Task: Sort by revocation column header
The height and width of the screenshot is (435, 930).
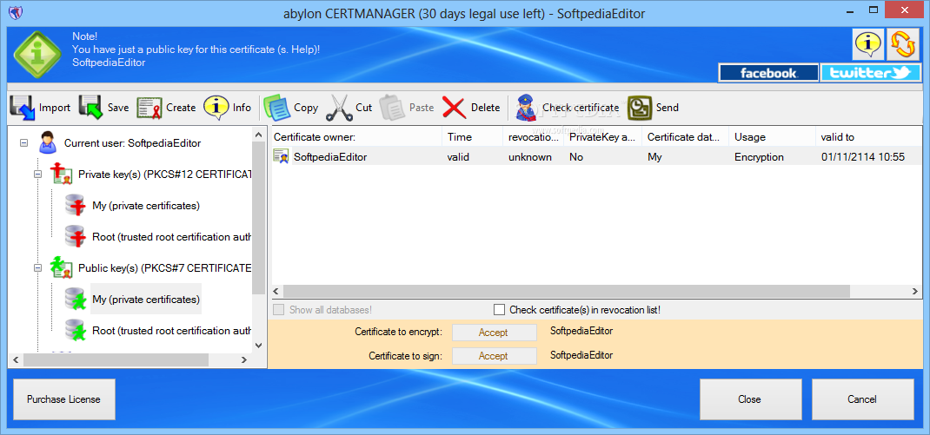Action: pyautogui.click(x=533, y=137)
